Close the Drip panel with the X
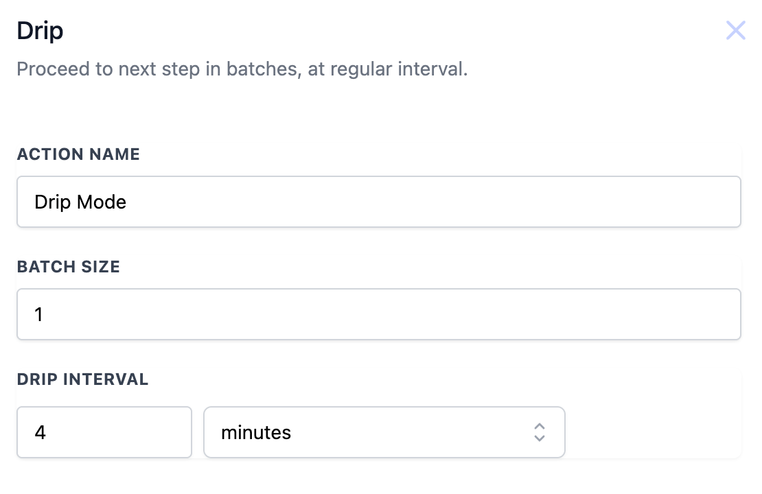Viewport: 762px width, 494px height. click(735, 31)
